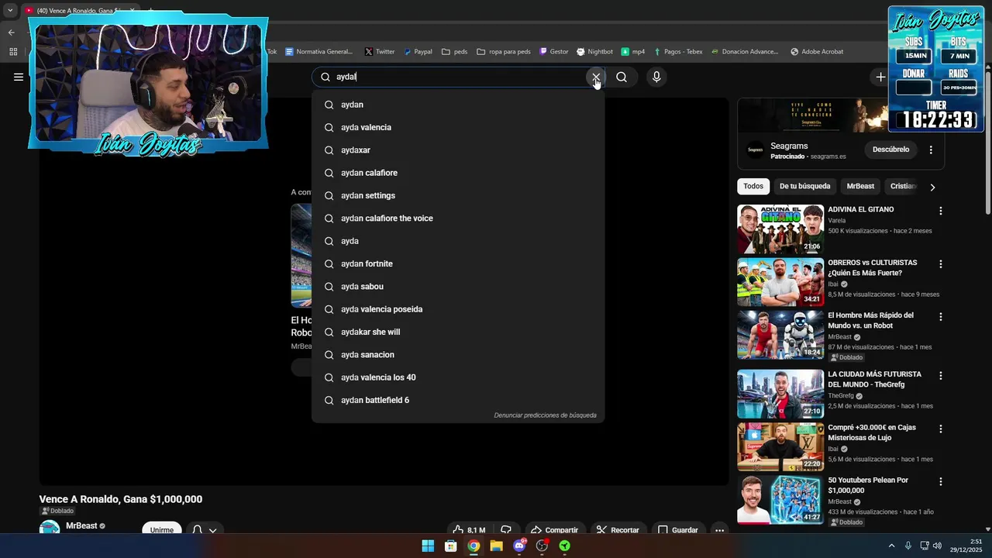
Task: Choose suggestion ayda valencia los 40
Action: [x=457, y=377]
